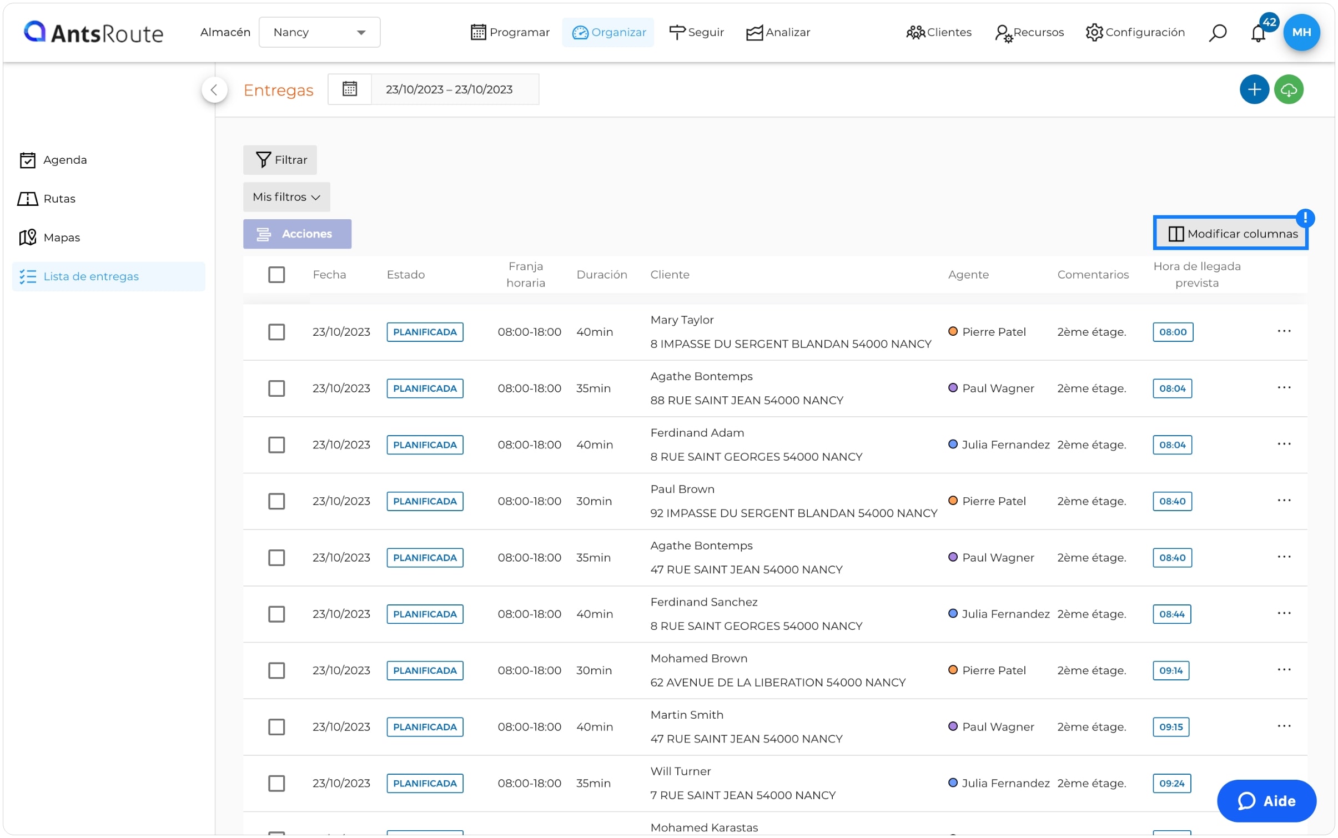Expand the Mis filtros dropdown
This screenshot has width=1338, height=838.
[x=286, y=197]
